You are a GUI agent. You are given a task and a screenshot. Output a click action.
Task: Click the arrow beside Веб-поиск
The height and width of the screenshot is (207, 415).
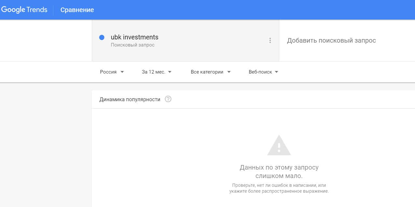point(276,72)
